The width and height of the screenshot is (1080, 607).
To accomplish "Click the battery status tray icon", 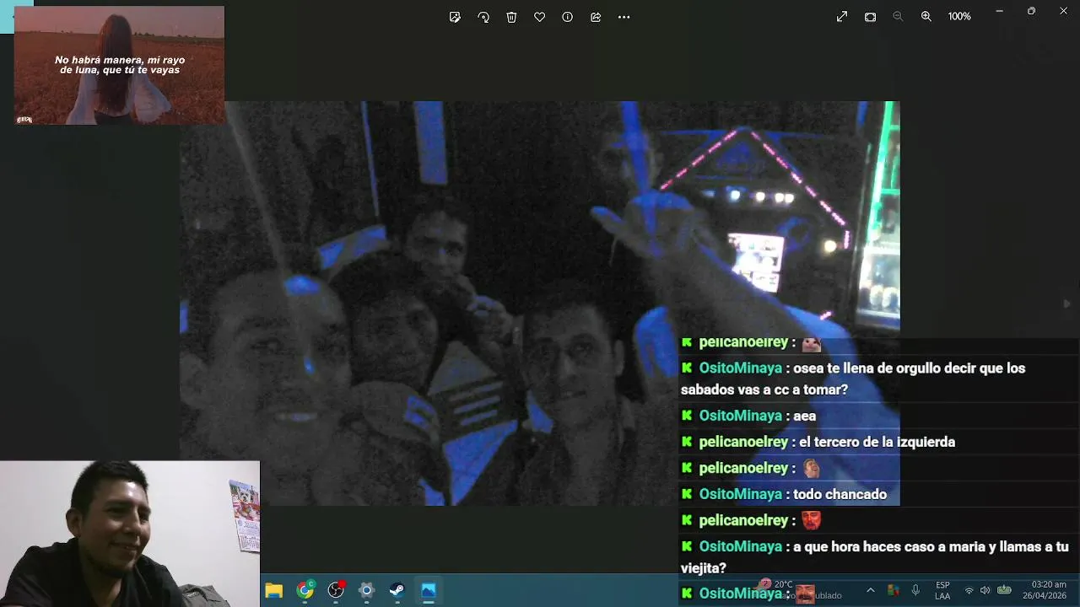I will point(1004,590).
